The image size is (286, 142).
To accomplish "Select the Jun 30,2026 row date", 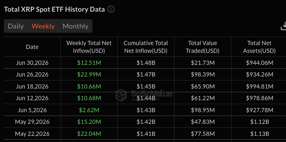I will point(32,63).
